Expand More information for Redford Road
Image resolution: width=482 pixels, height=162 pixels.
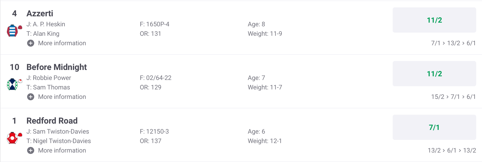click(62, 150)
